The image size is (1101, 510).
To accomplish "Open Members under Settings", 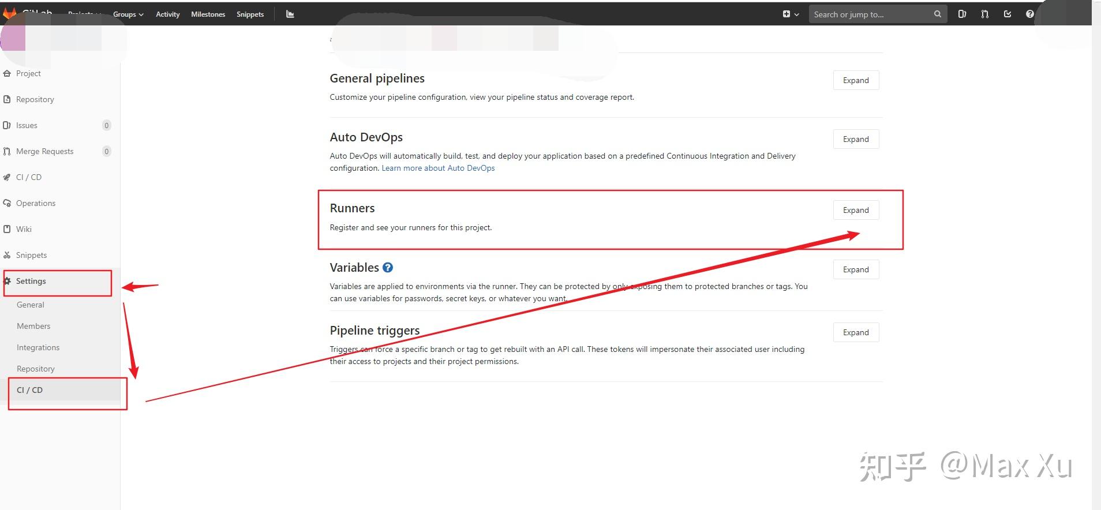I will [33, 326].
